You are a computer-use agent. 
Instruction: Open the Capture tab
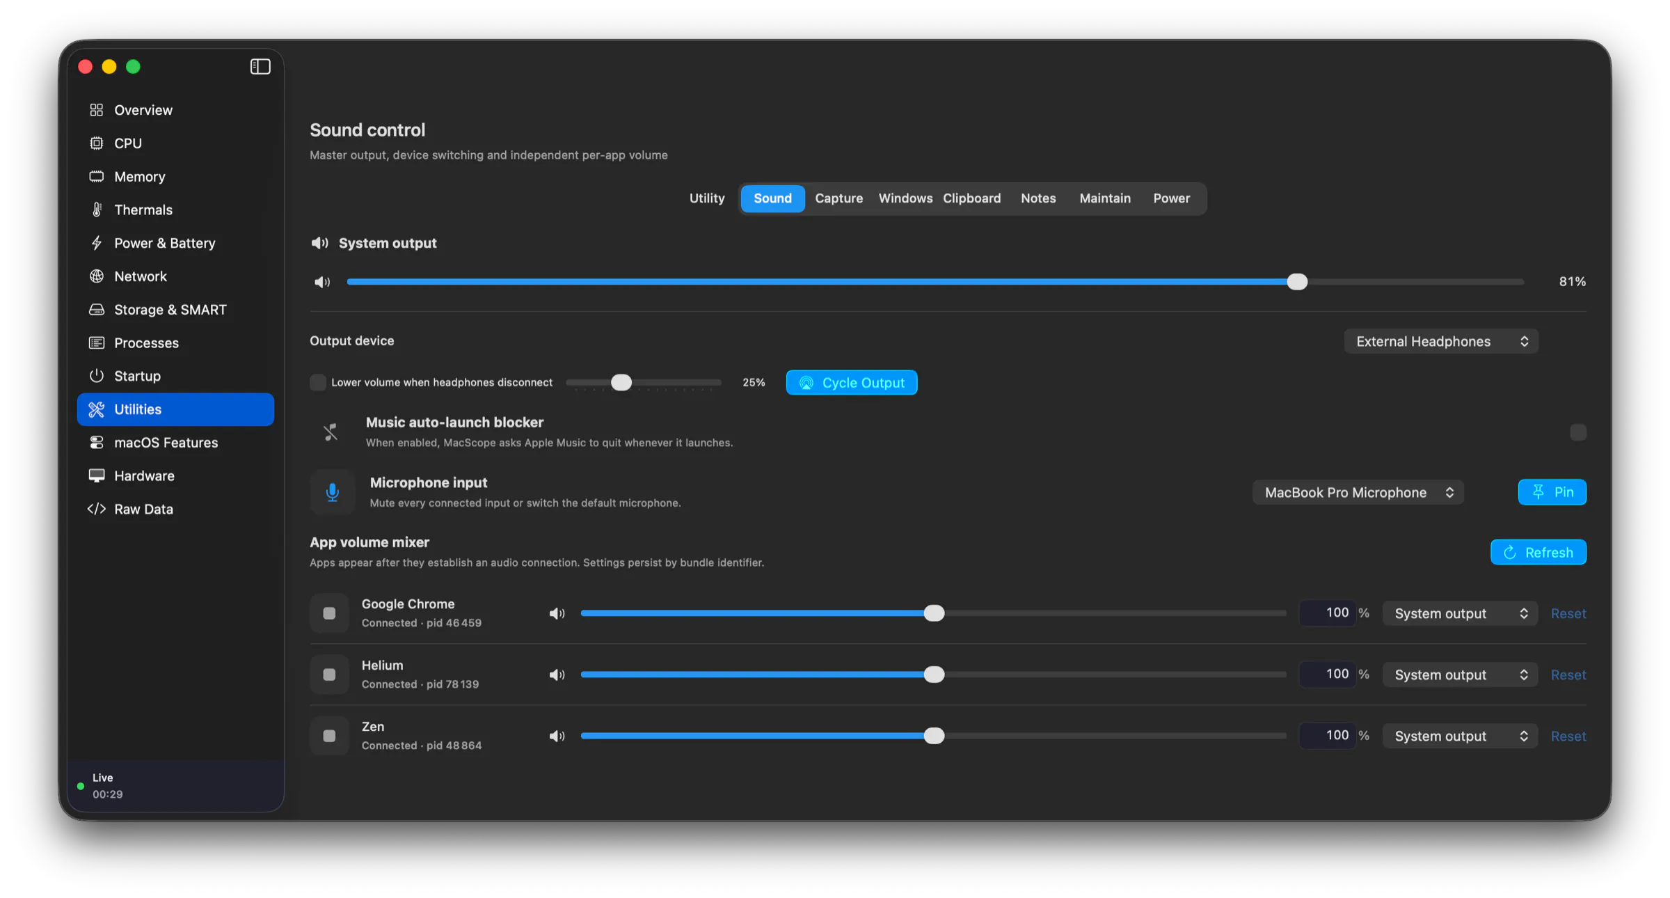838,198
